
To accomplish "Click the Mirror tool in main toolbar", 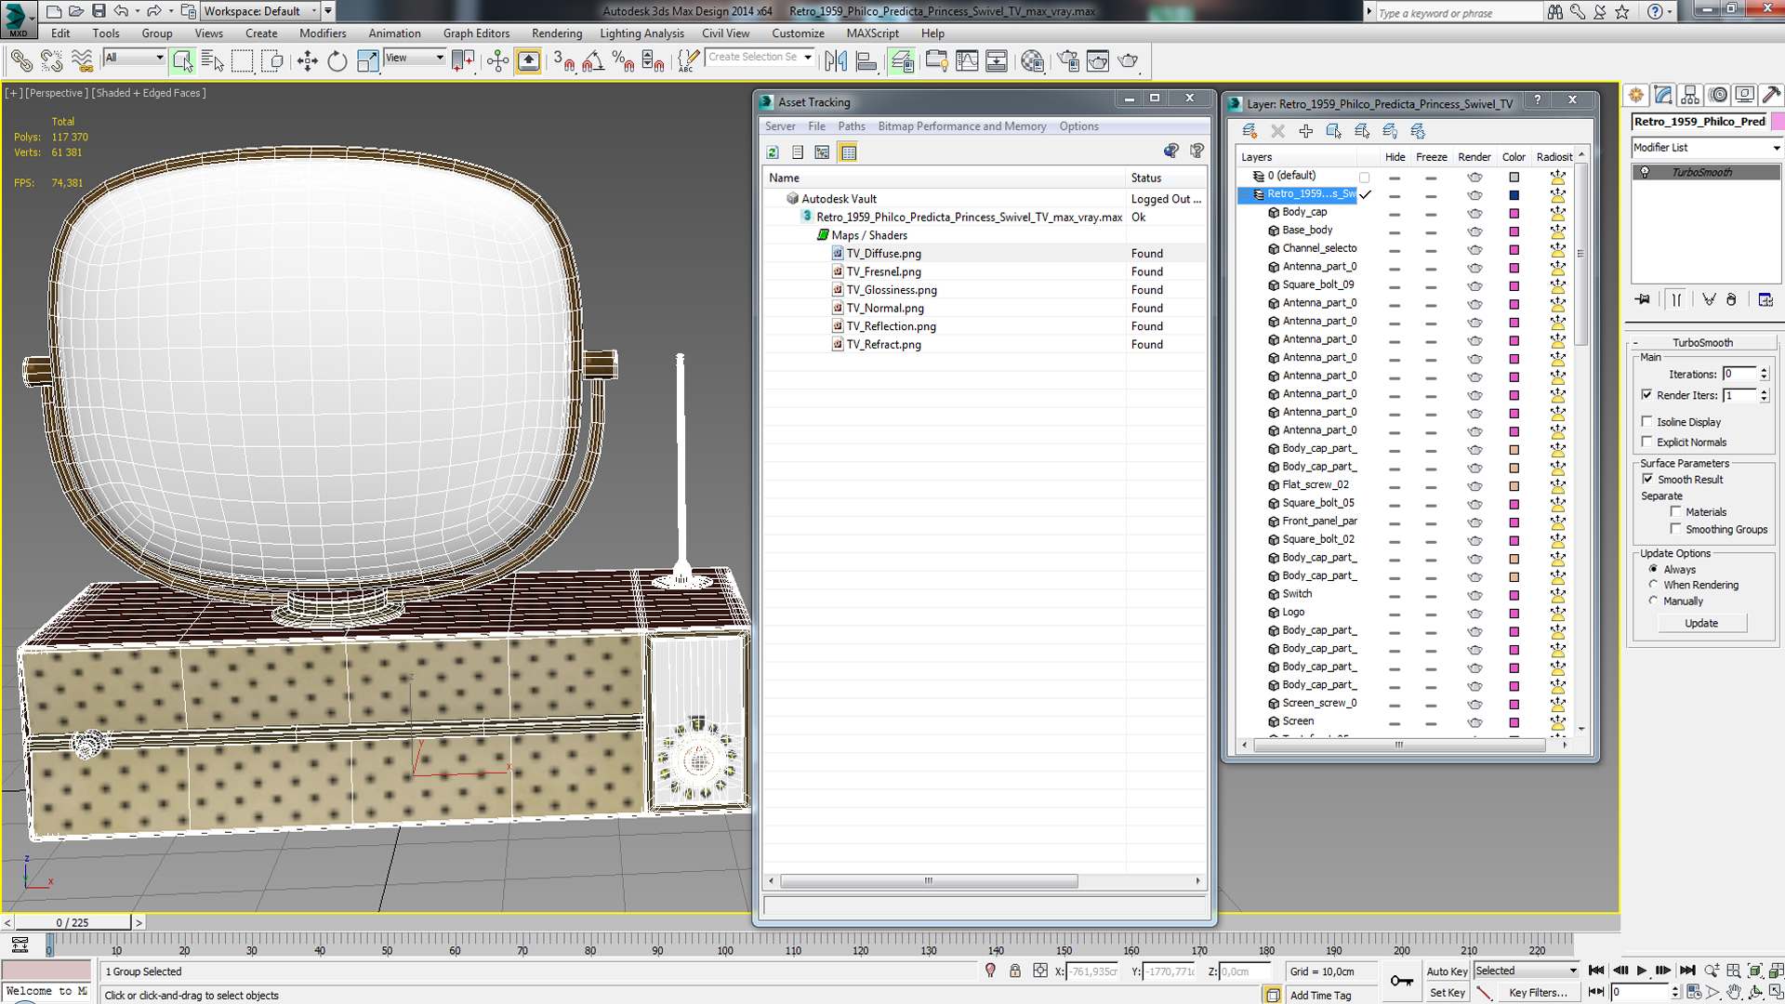I will pos(835,61).
